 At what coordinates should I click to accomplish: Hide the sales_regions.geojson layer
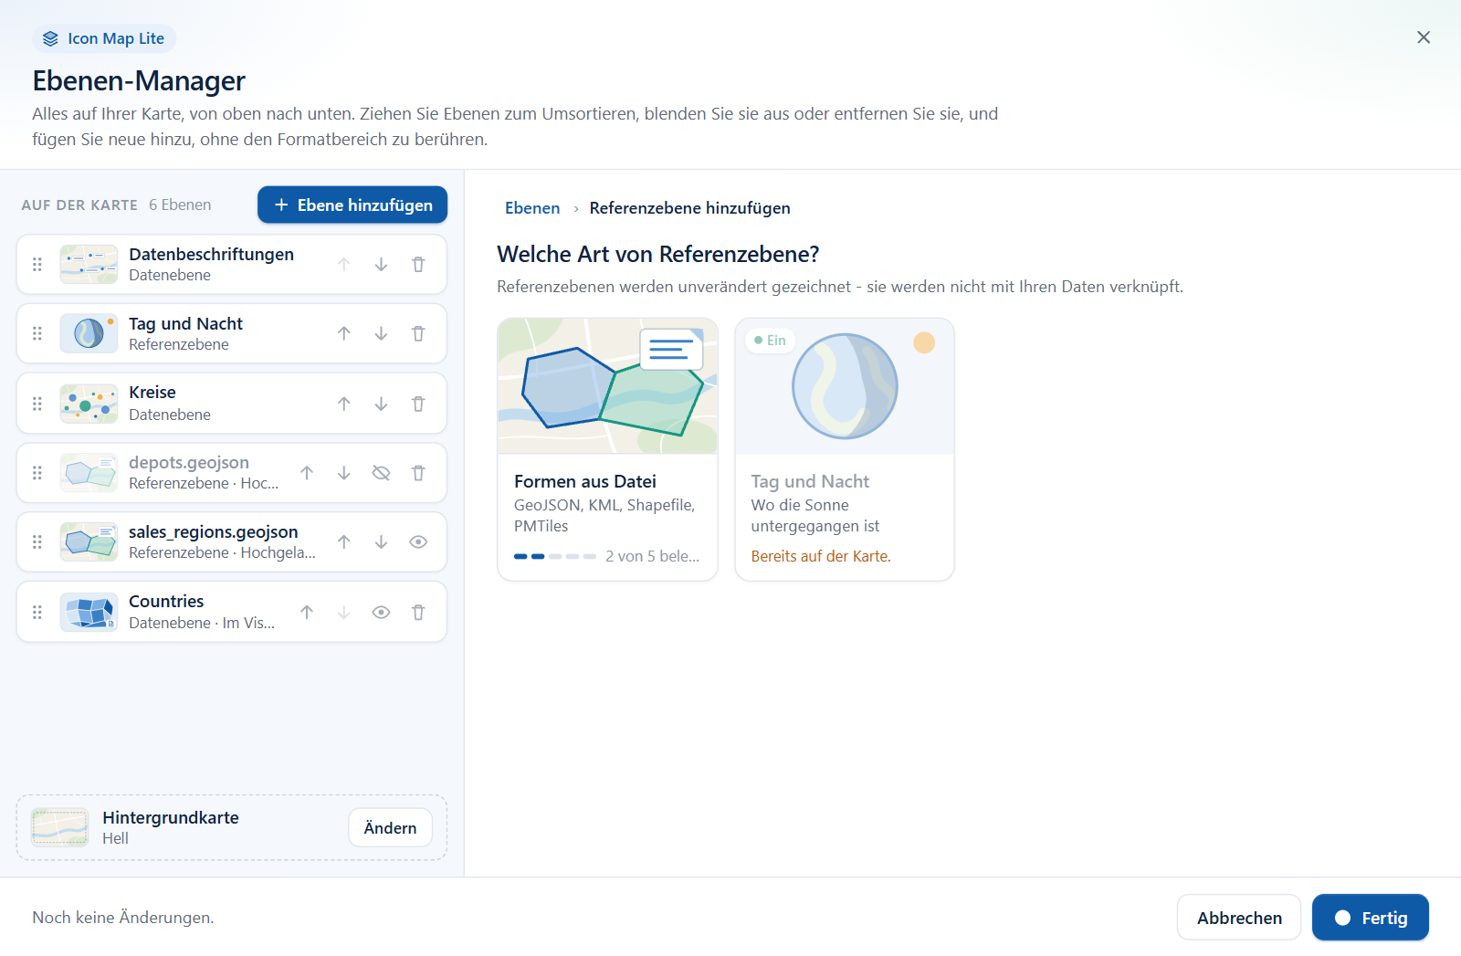point(418,542)
